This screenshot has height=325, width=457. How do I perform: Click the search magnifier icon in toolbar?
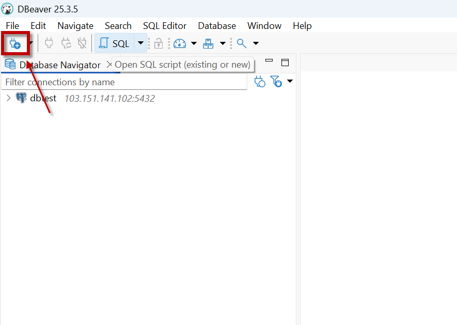[x=241, y=44]
